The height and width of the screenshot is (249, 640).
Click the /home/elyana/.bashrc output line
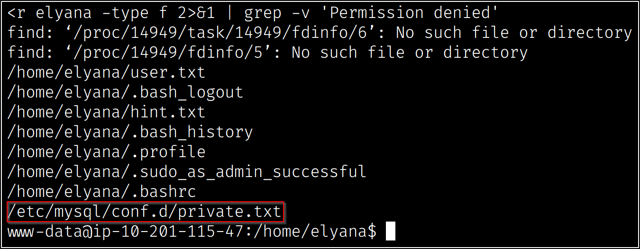pyautogui.click(x=101, y=192)
